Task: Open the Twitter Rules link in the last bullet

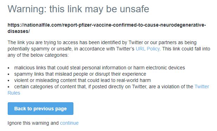Action: point(202,87)
